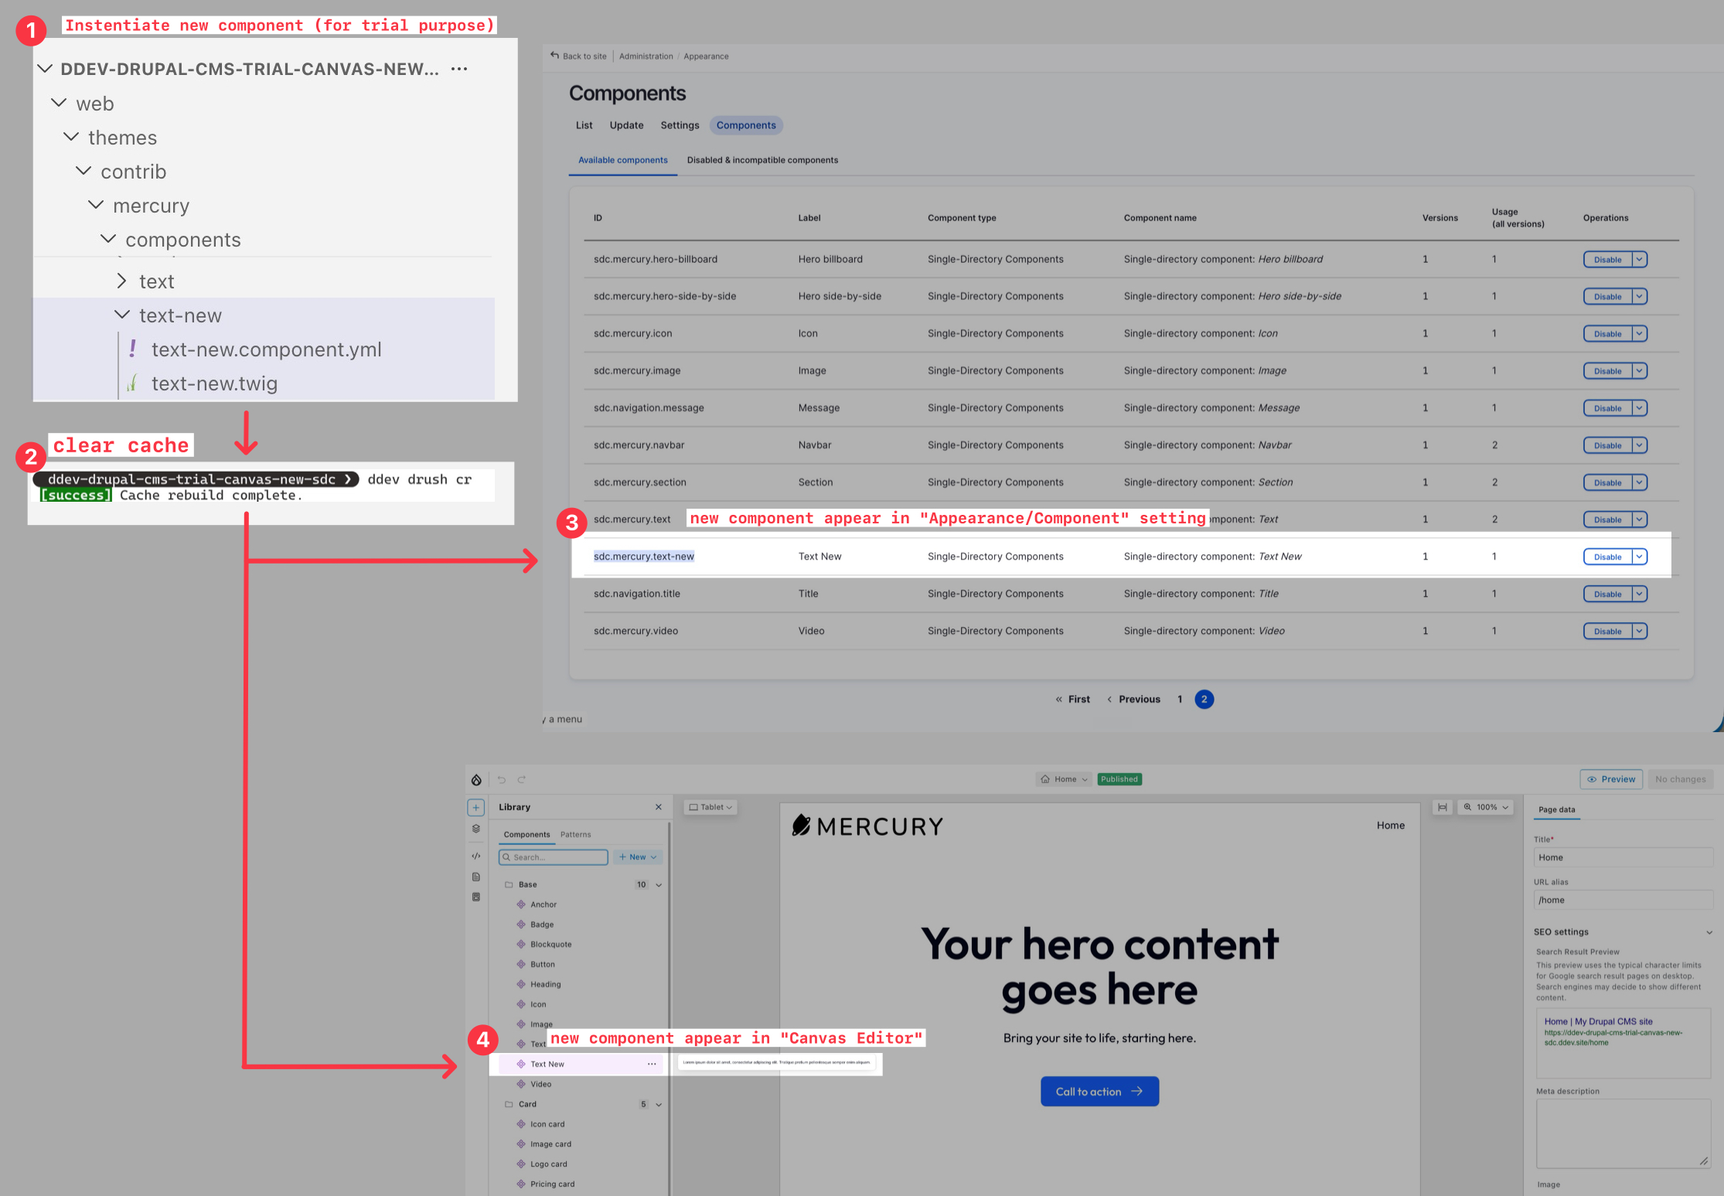Image resolution: width=1724 pixels, height=1196 pixels.
Task: Click the Call to action button
Action: pos(1099,1092)
